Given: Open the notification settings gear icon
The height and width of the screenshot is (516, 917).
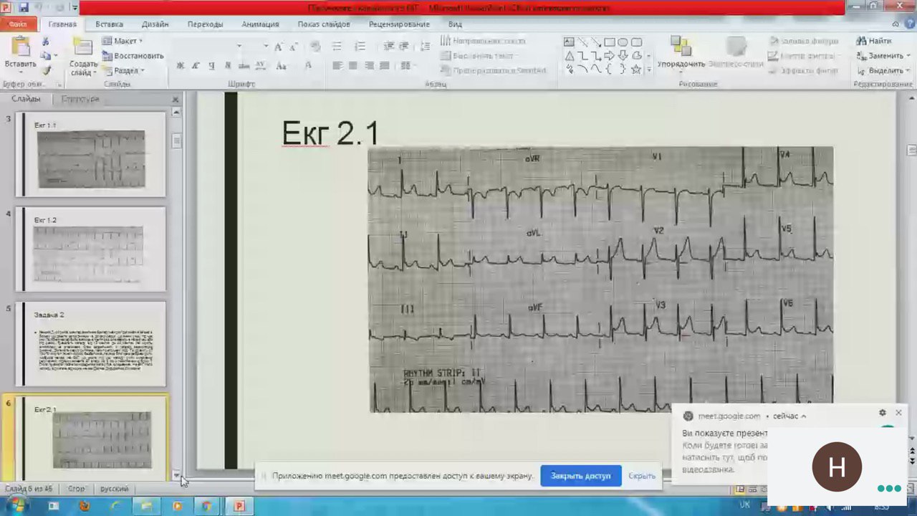Looking at the screenshot, I should (x=882, y=413).
